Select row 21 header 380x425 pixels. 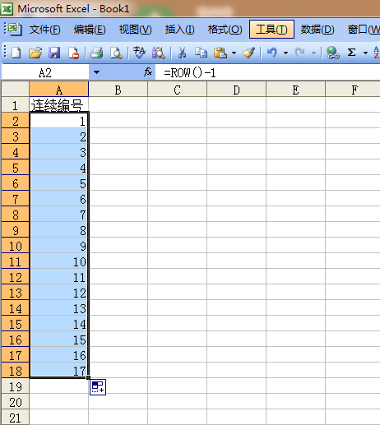(x=16, y=418)
